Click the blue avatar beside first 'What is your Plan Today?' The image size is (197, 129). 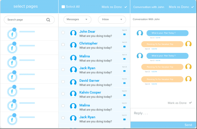(140, 33)
